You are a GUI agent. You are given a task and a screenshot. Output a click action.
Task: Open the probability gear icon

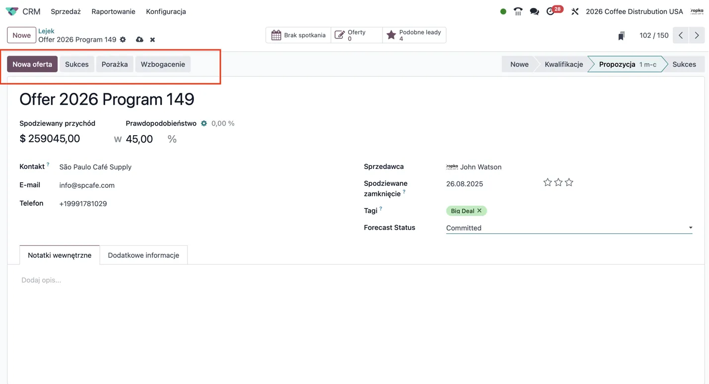tap(204, 123)
